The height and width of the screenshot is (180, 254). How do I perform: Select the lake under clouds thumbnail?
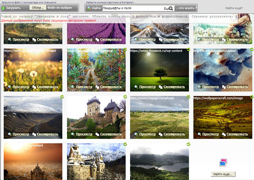coord(160,161)
